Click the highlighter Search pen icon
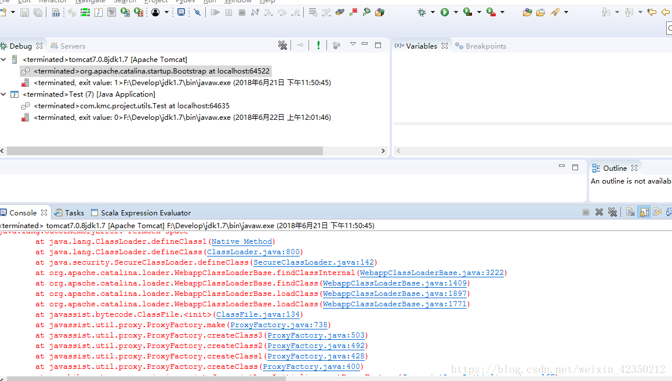This screenshot has height=381, width=672. pyautogui.click(x=555, y=12)
